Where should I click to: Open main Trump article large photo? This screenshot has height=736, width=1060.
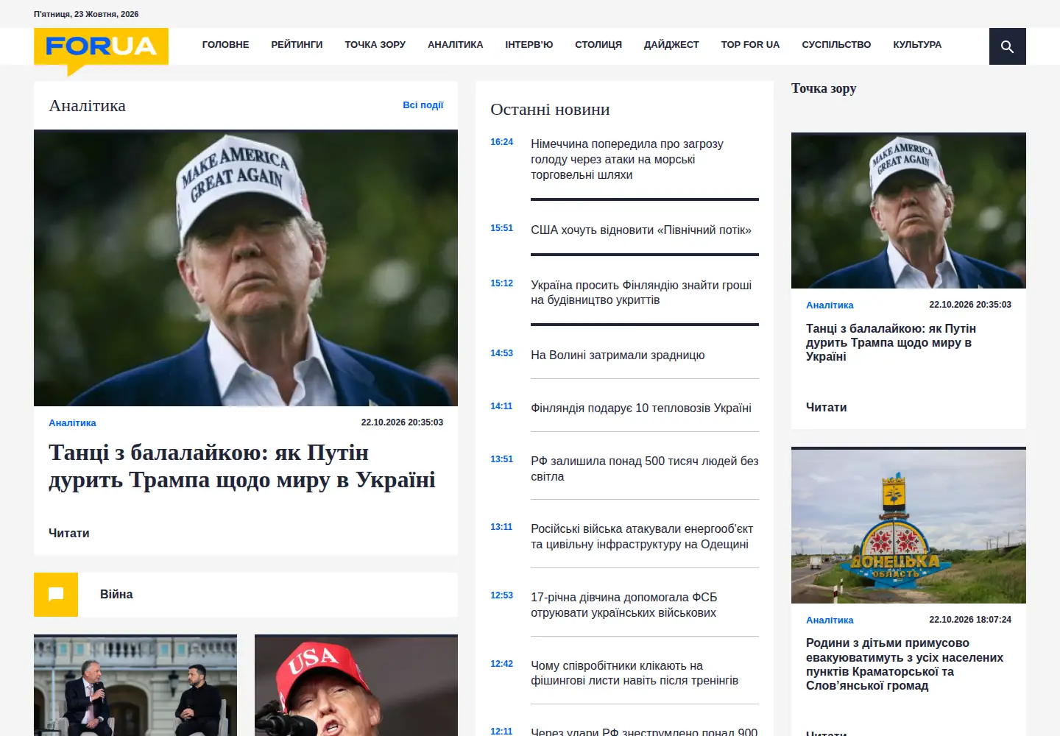click(x=246, y=268)
